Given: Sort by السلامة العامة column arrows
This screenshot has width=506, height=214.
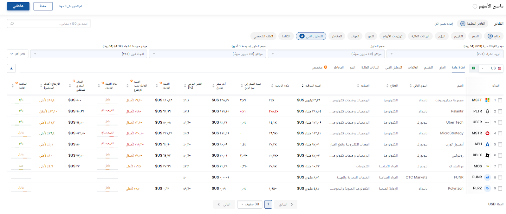Looking at the screenshot, I should click(x=13, y=86).
